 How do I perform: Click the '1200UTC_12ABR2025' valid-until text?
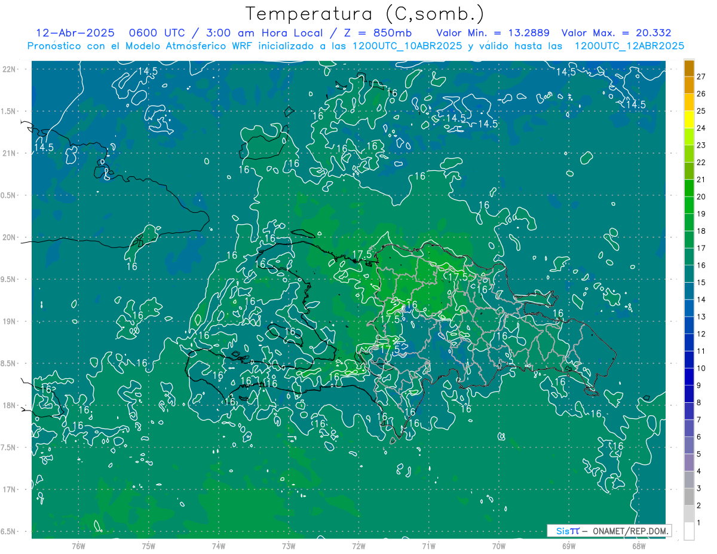click(x=629, y=46)
